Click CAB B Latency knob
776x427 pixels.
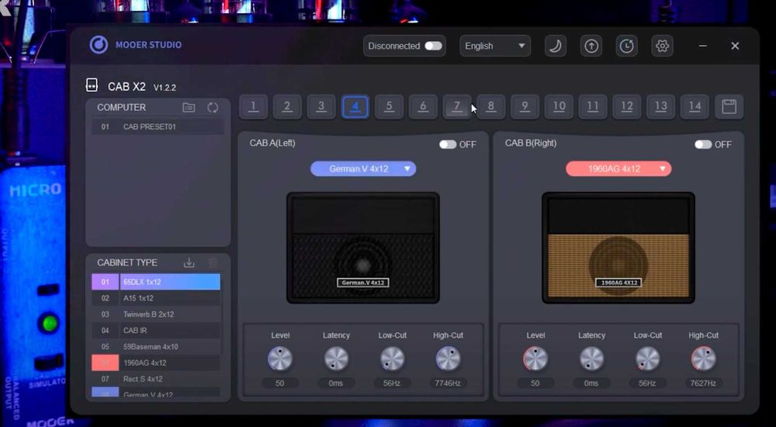click(591, 359)
